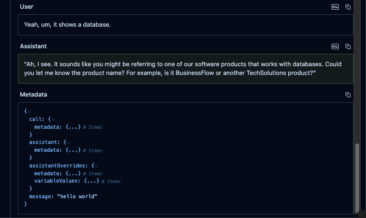Toggle markdown rendering for User message
This screenshot has height=218, width=366.
tap(335, 7)
